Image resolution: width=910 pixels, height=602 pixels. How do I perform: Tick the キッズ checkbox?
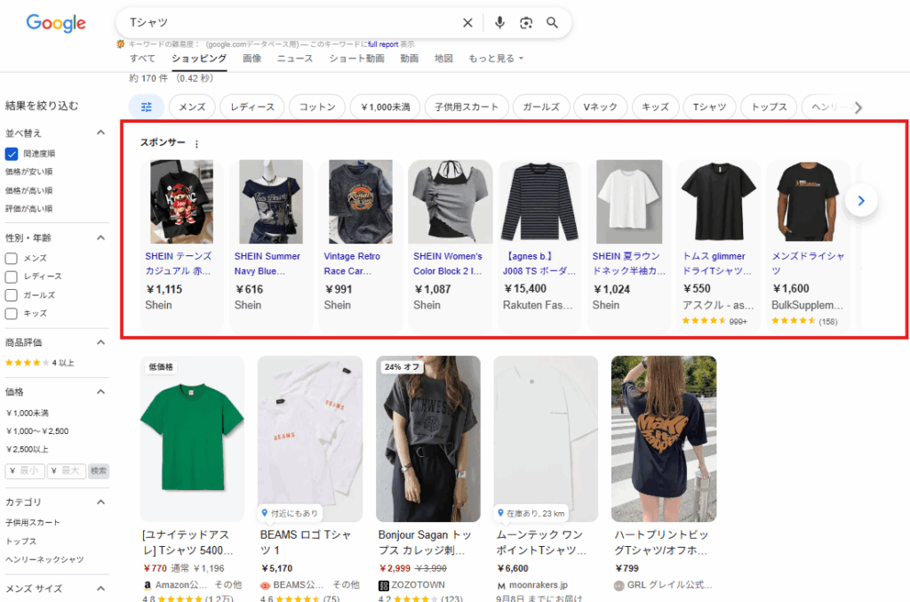(11, 314)
